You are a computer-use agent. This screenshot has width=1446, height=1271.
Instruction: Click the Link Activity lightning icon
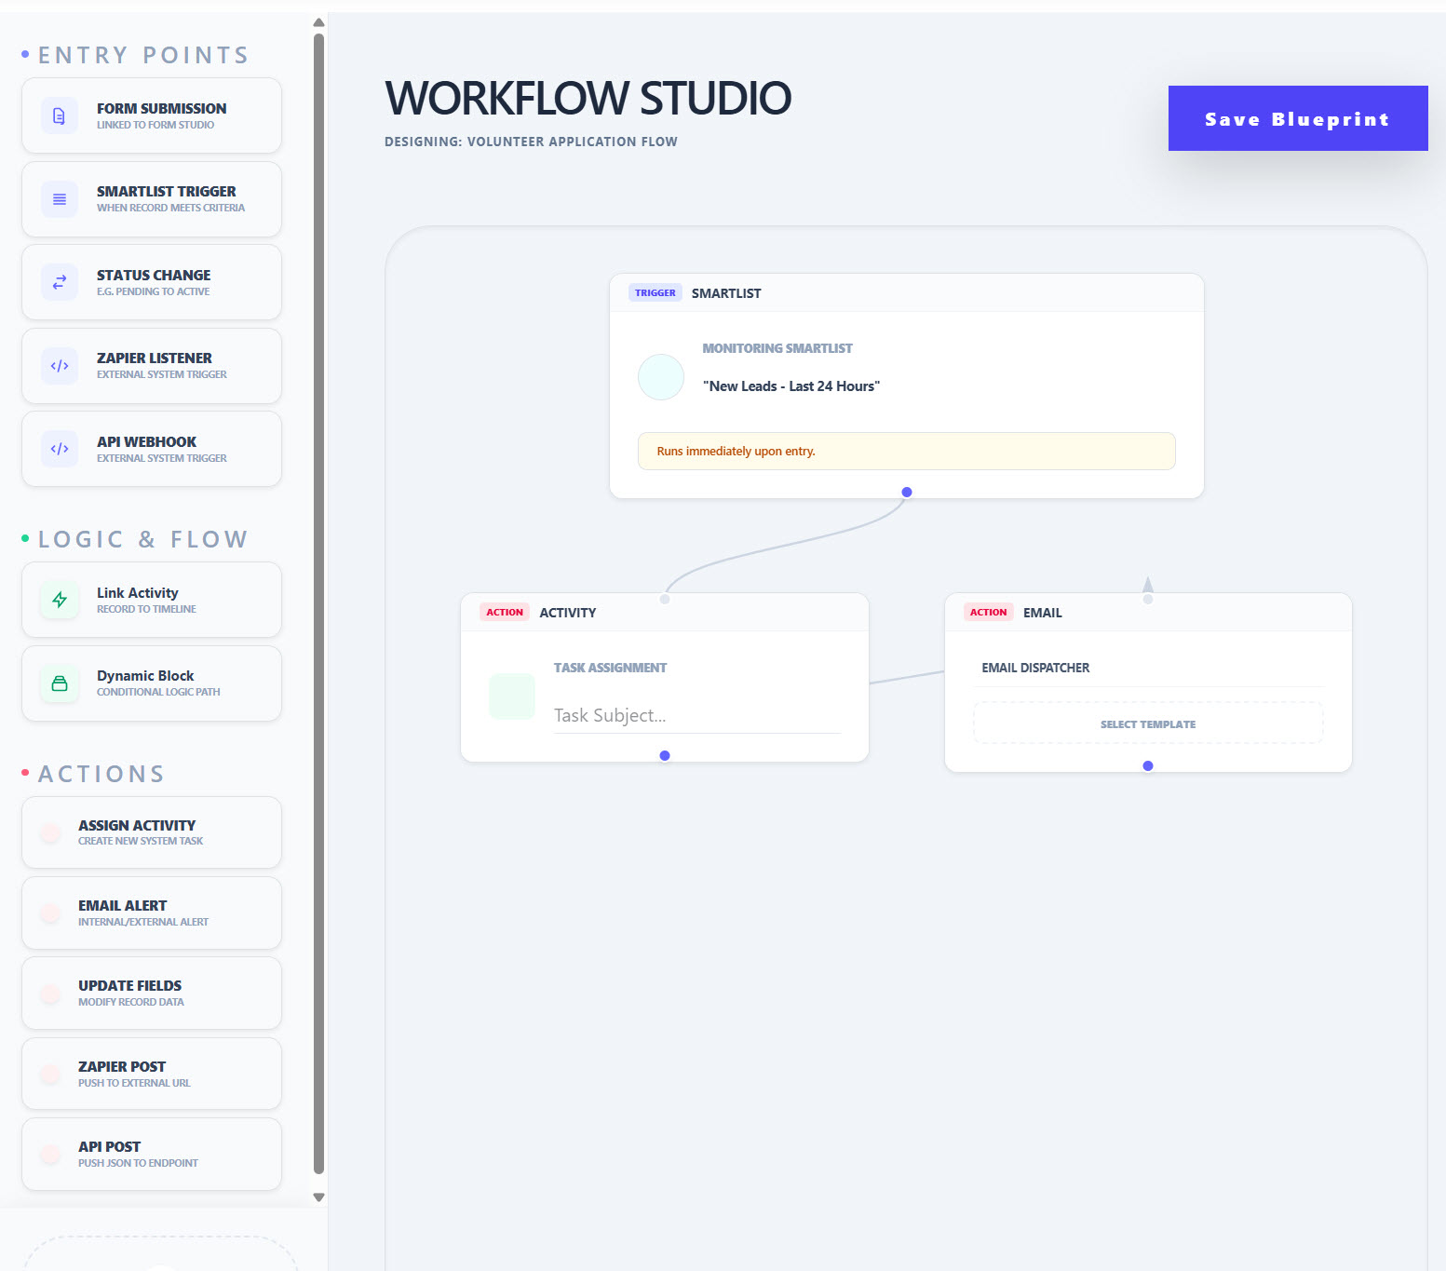click(59, 599)
